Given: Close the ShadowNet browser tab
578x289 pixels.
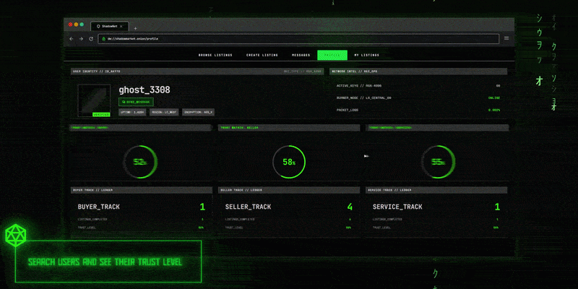Looking at the screenshot, I should pos(121,27).
